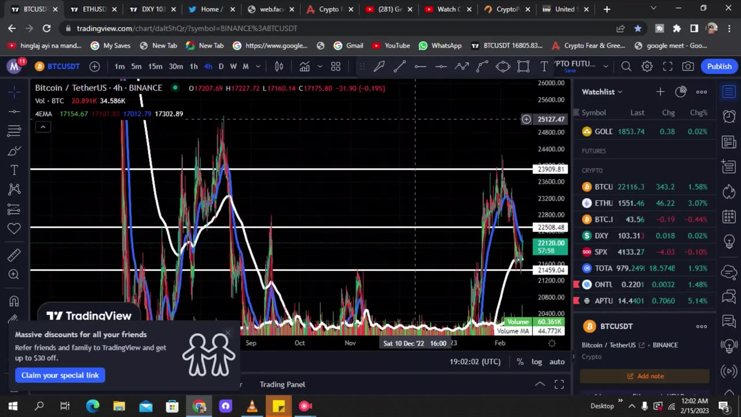
Task: Maximize the chart pane
Action: 559,385
